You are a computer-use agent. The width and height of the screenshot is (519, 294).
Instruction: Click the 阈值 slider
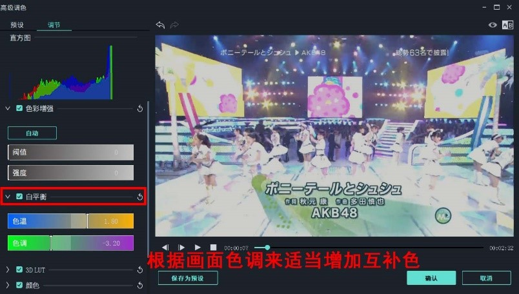pos(71,152)
